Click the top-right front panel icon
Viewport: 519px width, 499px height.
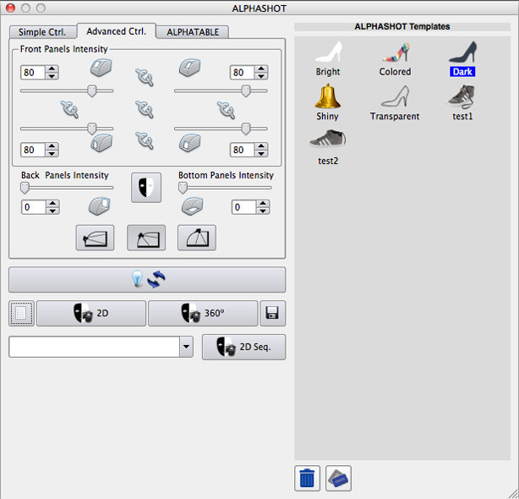190,68
